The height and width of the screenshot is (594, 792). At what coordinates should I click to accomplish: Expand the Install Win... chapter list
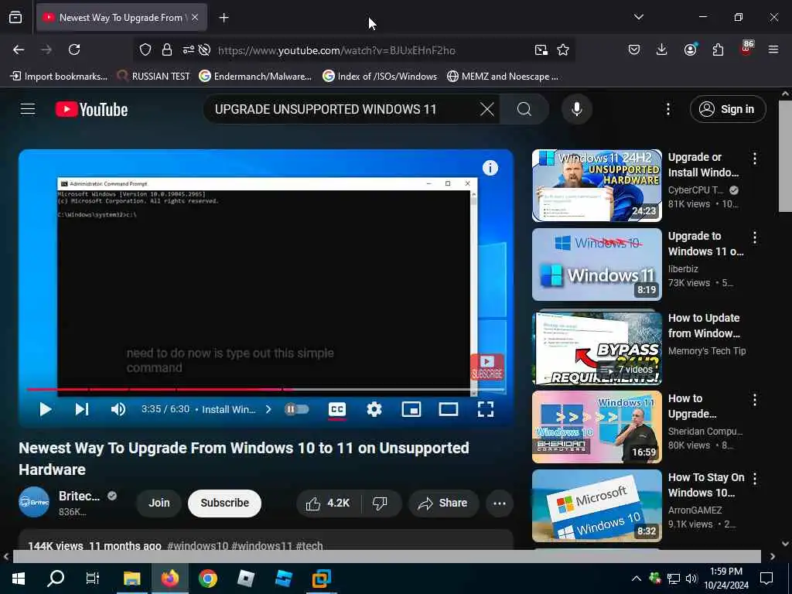[x=235, y=409]
